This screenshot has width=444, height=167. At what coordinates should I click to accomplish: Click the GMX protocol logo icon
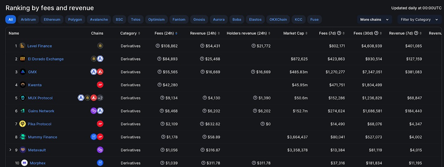[x=23, y=72]
